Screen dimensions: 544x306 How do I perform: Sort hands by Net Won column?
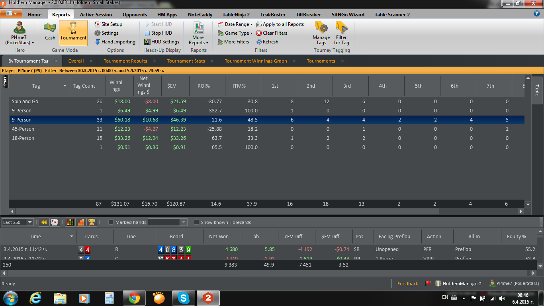click(219, 236)
